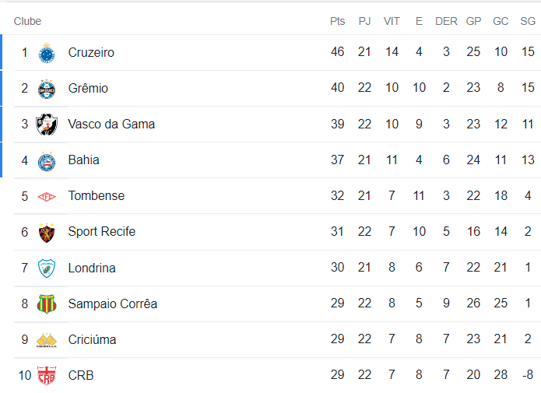This screenshot has width=541, height=393.
Task: Open the Tombense team name link
Action: [96, 196]
